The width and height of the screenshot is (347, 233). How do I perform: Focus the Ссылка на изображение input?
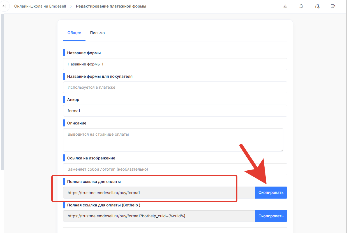coord(175,169)
